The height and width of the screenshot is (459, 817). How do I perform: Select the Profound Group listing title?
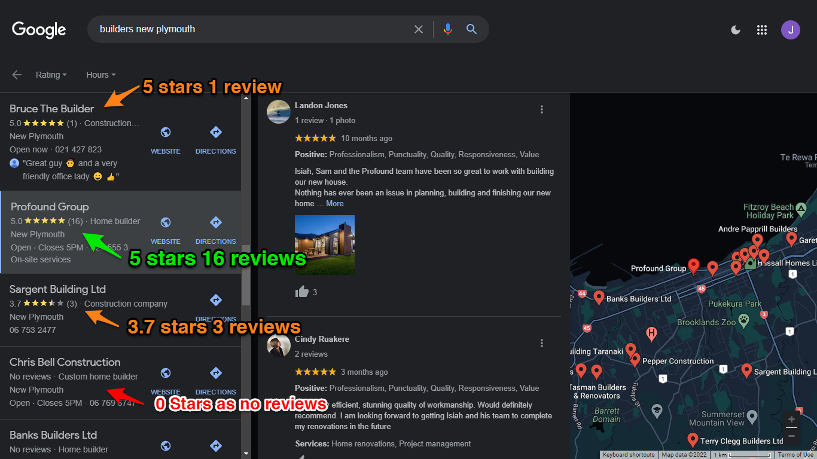coord(50,207)
